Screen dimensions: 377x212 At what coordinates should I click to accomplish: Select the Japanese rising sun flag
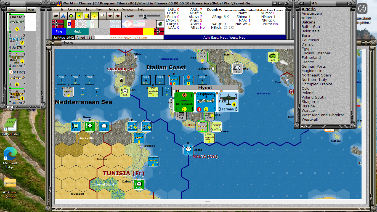click(x=81, y=24)
